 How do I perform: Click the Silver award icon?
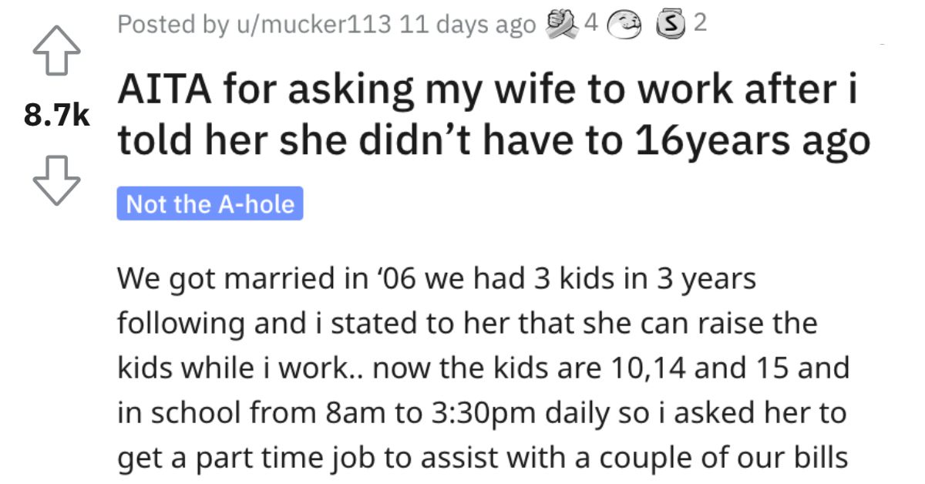(671, 25)
